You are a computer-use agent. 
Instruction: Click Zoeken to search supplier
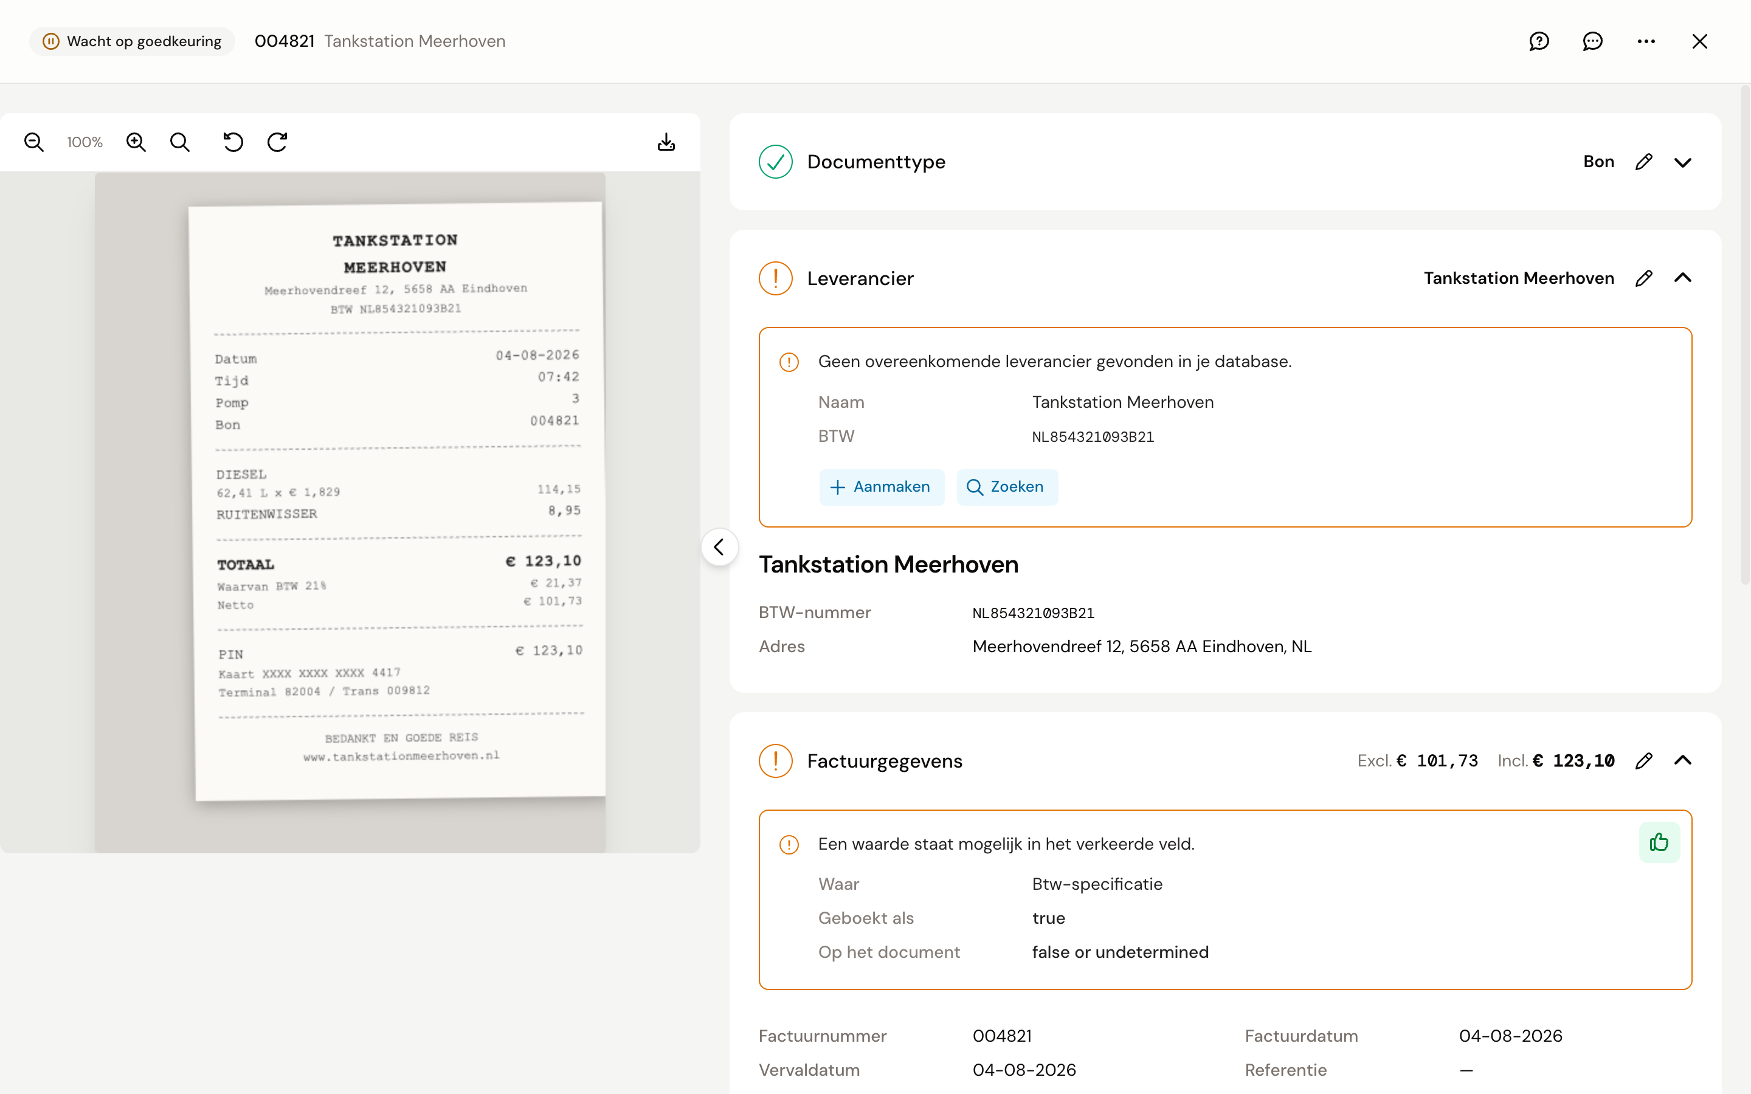(x=1007, y=487)
